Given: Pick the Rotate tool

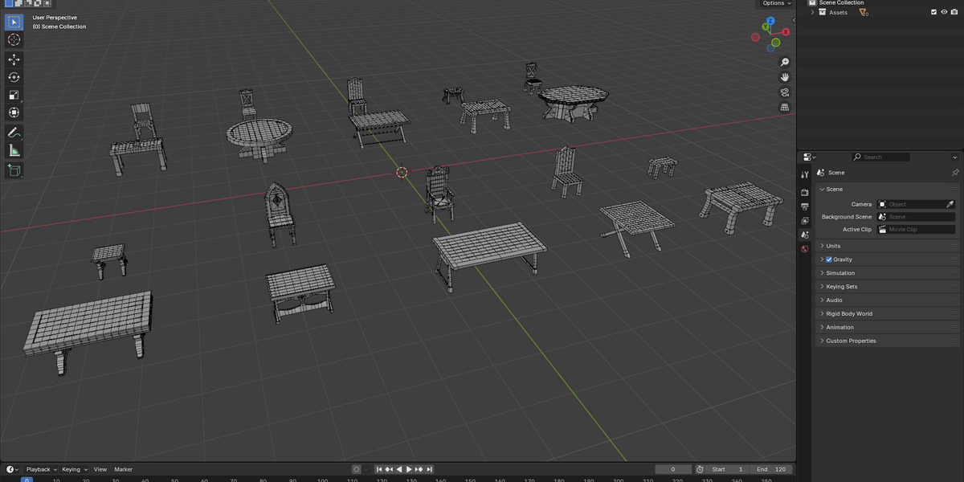Looking at the screenshot, I should coord(14,77).
